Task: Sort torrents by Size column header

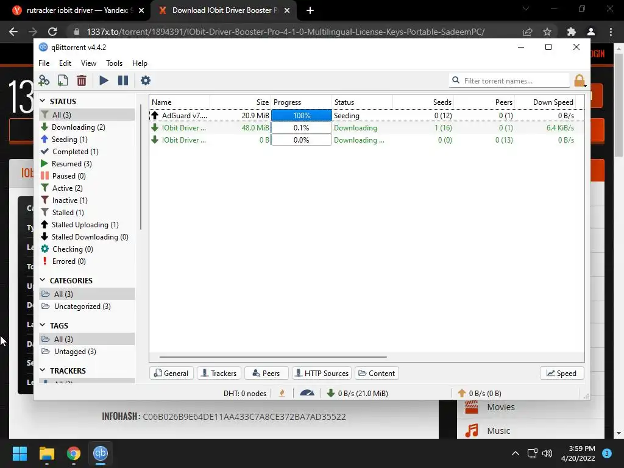Action: [240, 102]
